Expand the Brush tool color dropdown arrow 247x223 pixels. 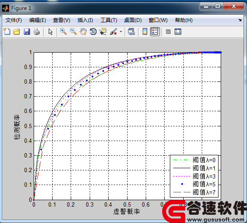(x=121, y=31)
